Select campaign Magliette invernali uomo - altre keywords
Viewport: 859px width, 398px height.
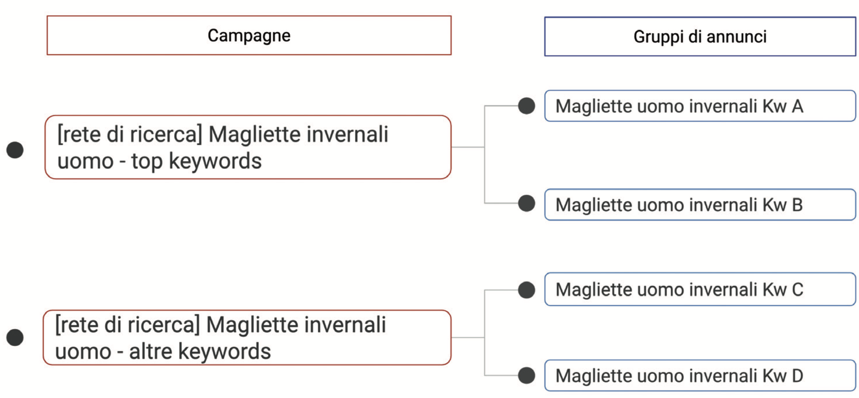tap(247, 338)
